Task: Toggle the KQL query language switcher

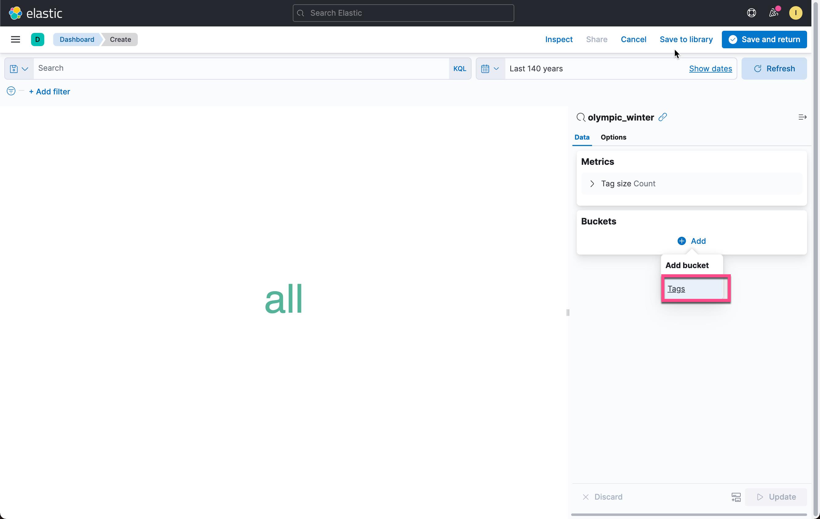Action: click(460, 69)
